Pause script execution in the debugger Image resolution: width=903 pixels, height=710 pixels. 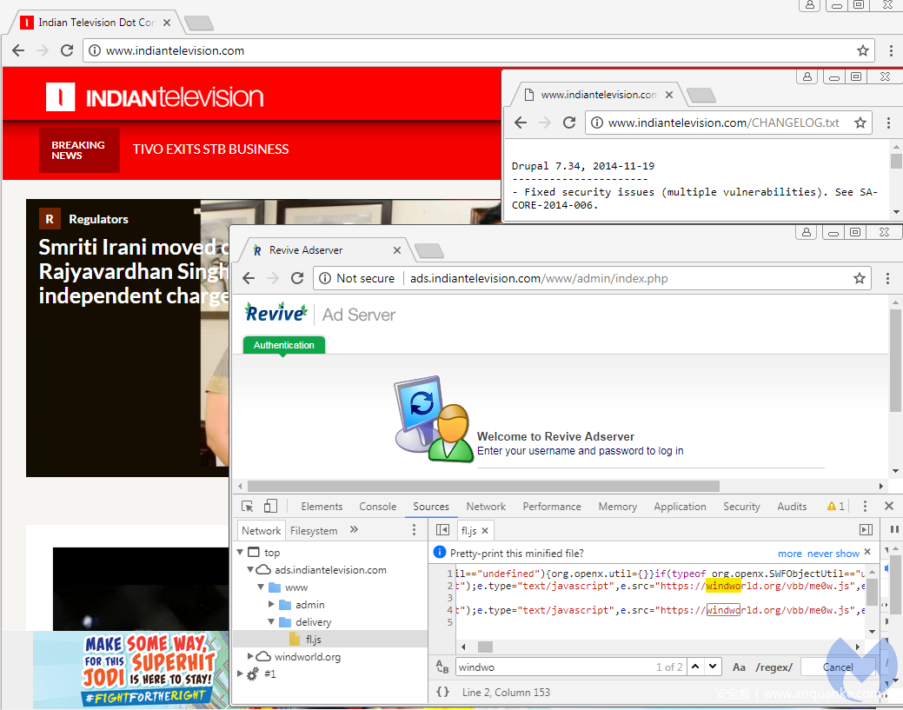click(894, 529)
